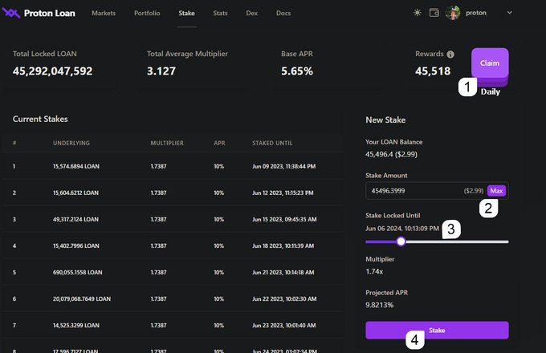Screen dimensions: 546x353
Task: Open the Markets tab
Action: pos(104,13)
